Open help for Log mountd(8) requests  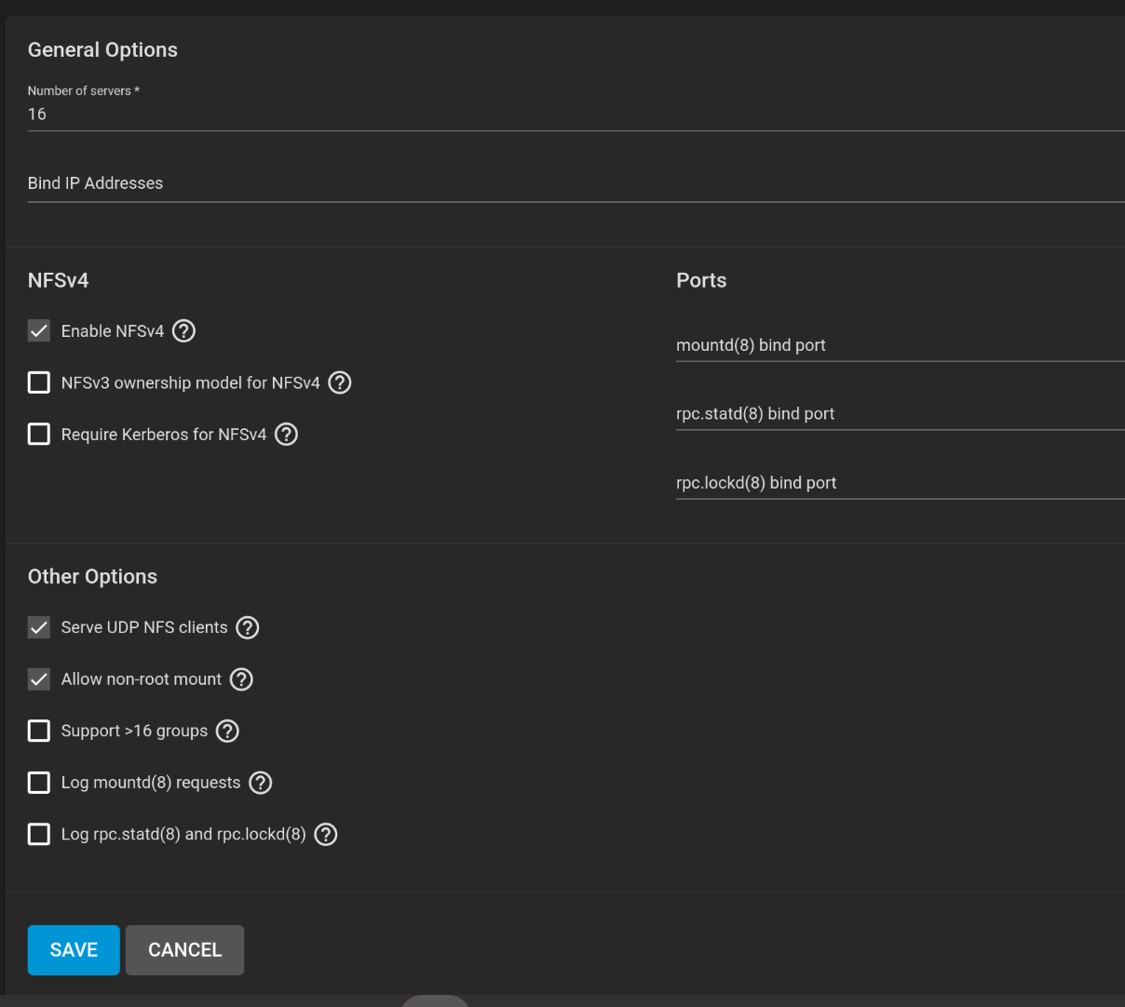(x=261, y=783)
